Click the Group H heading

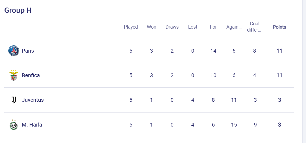pyautogui.click(x=18, y=10)
